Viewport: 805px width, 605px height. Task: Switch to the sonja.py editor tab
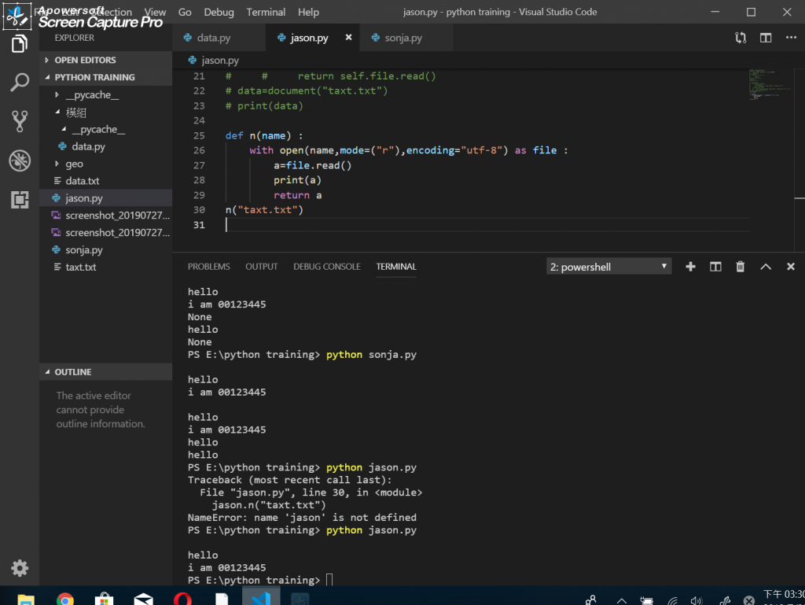pyautogui.click(x=402, y=38)
